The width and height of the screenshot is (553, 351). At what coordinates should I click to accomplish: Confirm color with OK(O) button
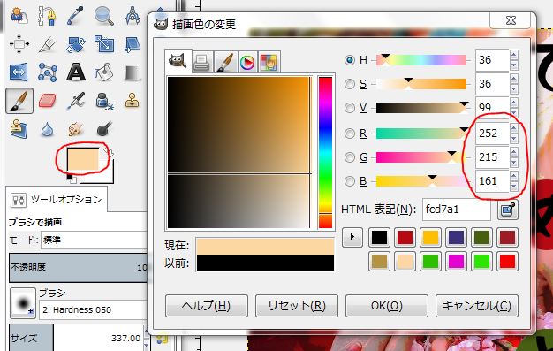(387, 305)
